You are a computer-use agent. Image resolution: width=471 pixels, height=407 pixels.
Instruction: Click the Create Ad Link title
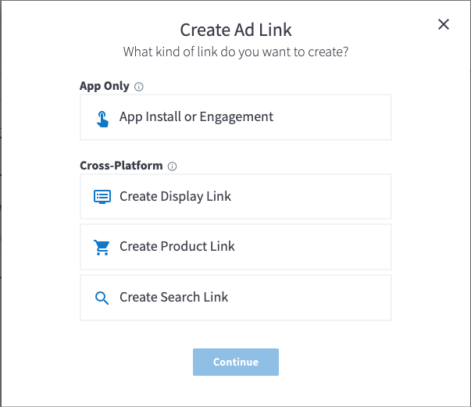pyautogui.click(x=236, y=30)
